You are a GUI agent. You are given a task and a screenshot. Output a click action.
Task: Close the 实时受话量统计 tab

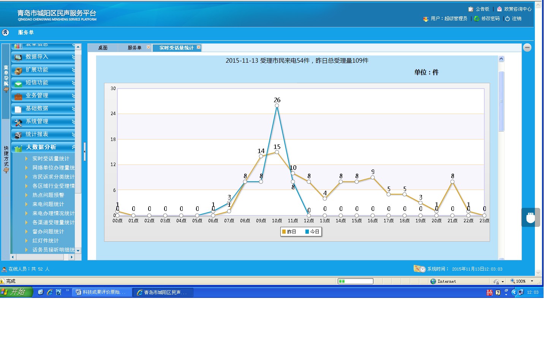click(x=199, y=47)
